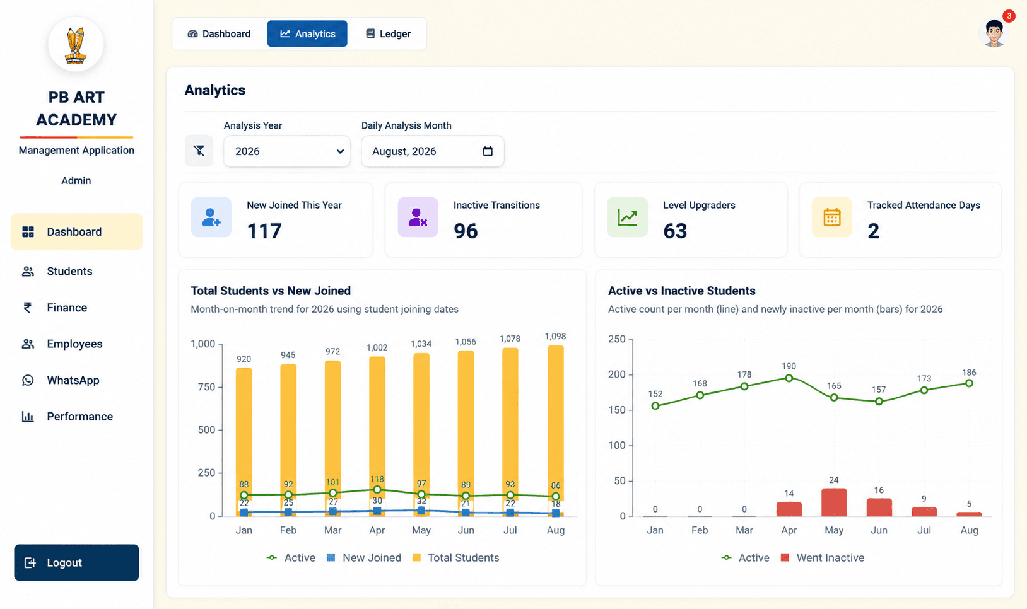Screen dimensions: 1027x609
Task: Click the Inactive Transitions person-x icon
Action: [418, 217]
